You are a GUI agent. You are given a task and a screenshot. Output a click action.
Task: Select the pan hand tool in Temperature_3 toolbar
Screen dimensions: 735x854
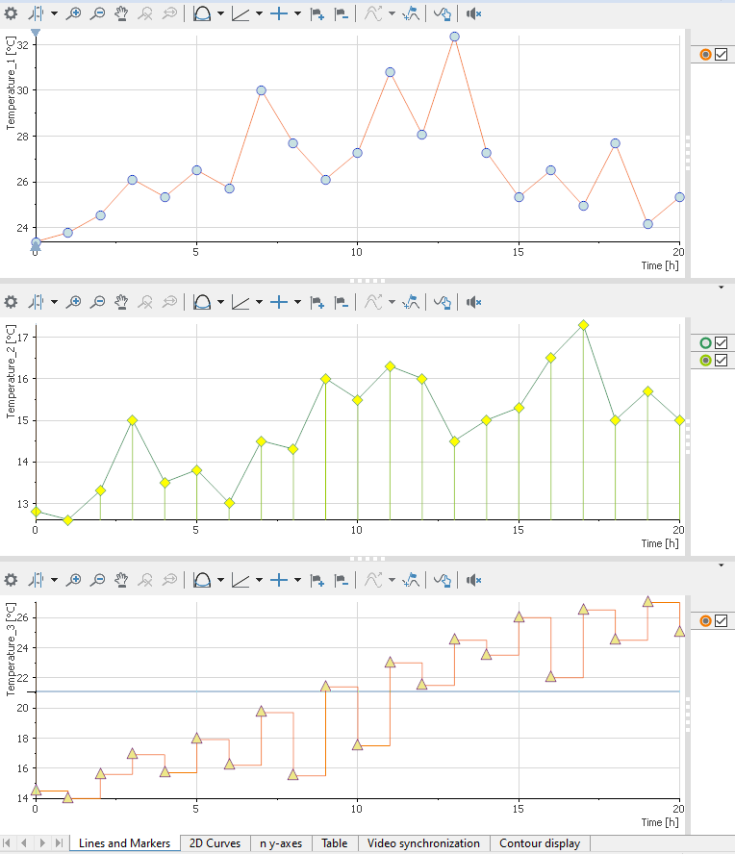coord(123,580)
